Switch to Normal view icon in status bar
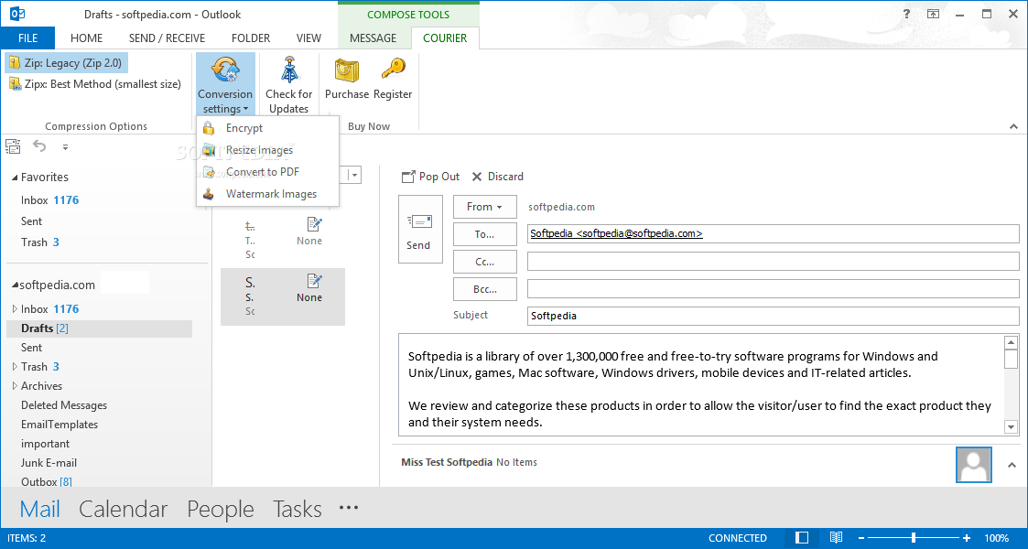Screen dimensions: 1028x549 (802, 538)
